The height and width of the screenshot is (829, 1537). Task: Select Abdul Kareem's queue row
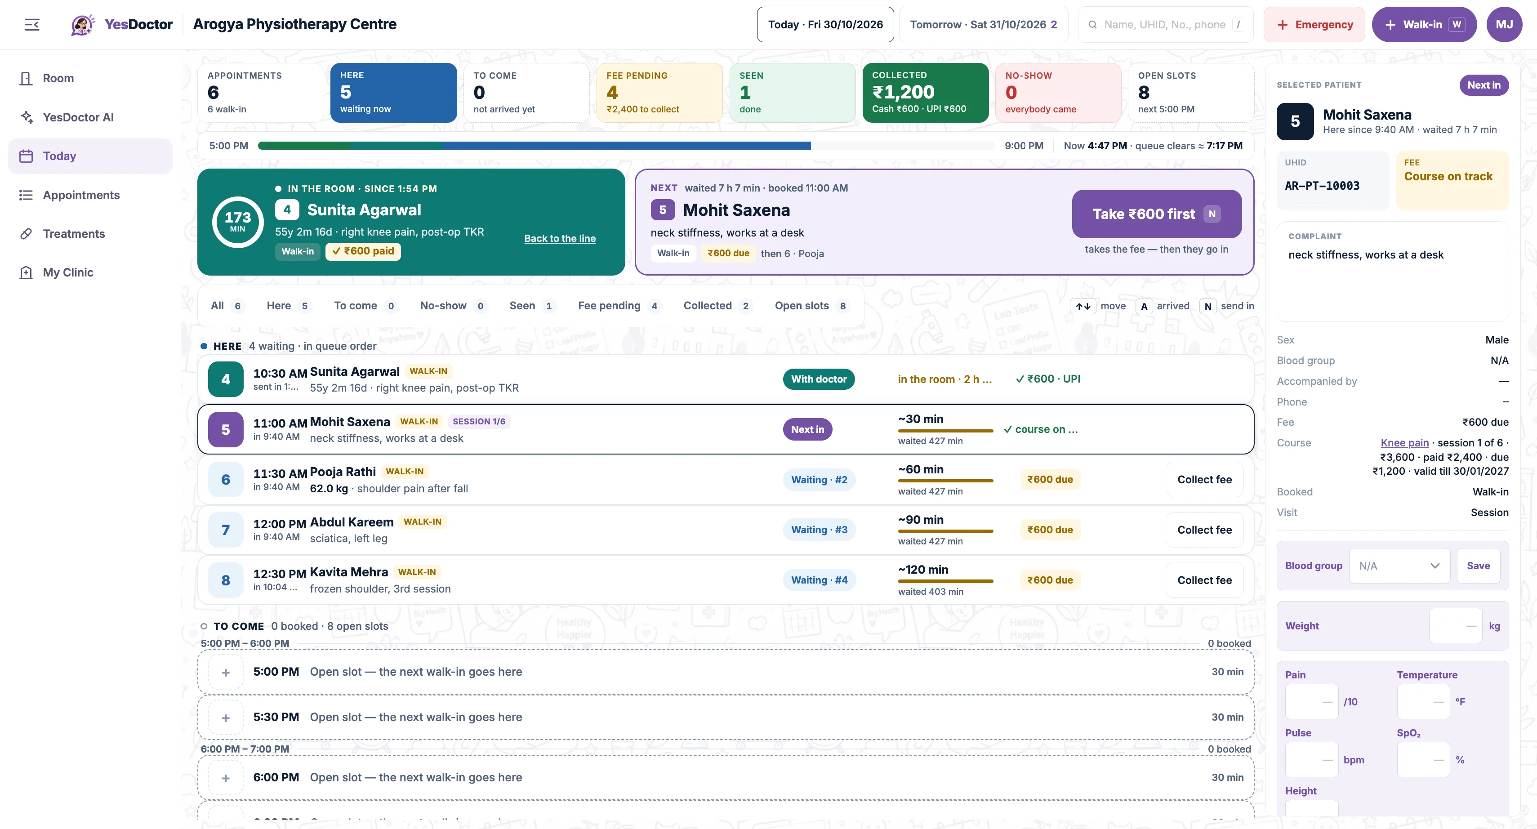coord(726,530)
